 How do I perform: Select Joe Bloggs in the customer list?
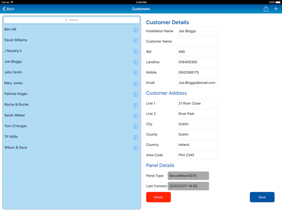tap(72, 62)
